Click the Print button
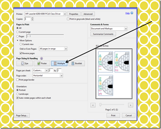Screen dimensions: 161x129 113,115
